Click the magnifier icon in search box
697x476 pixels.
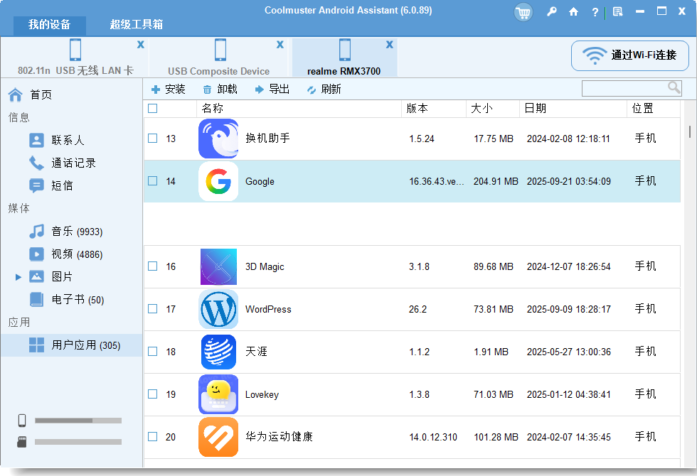[674, 87]
